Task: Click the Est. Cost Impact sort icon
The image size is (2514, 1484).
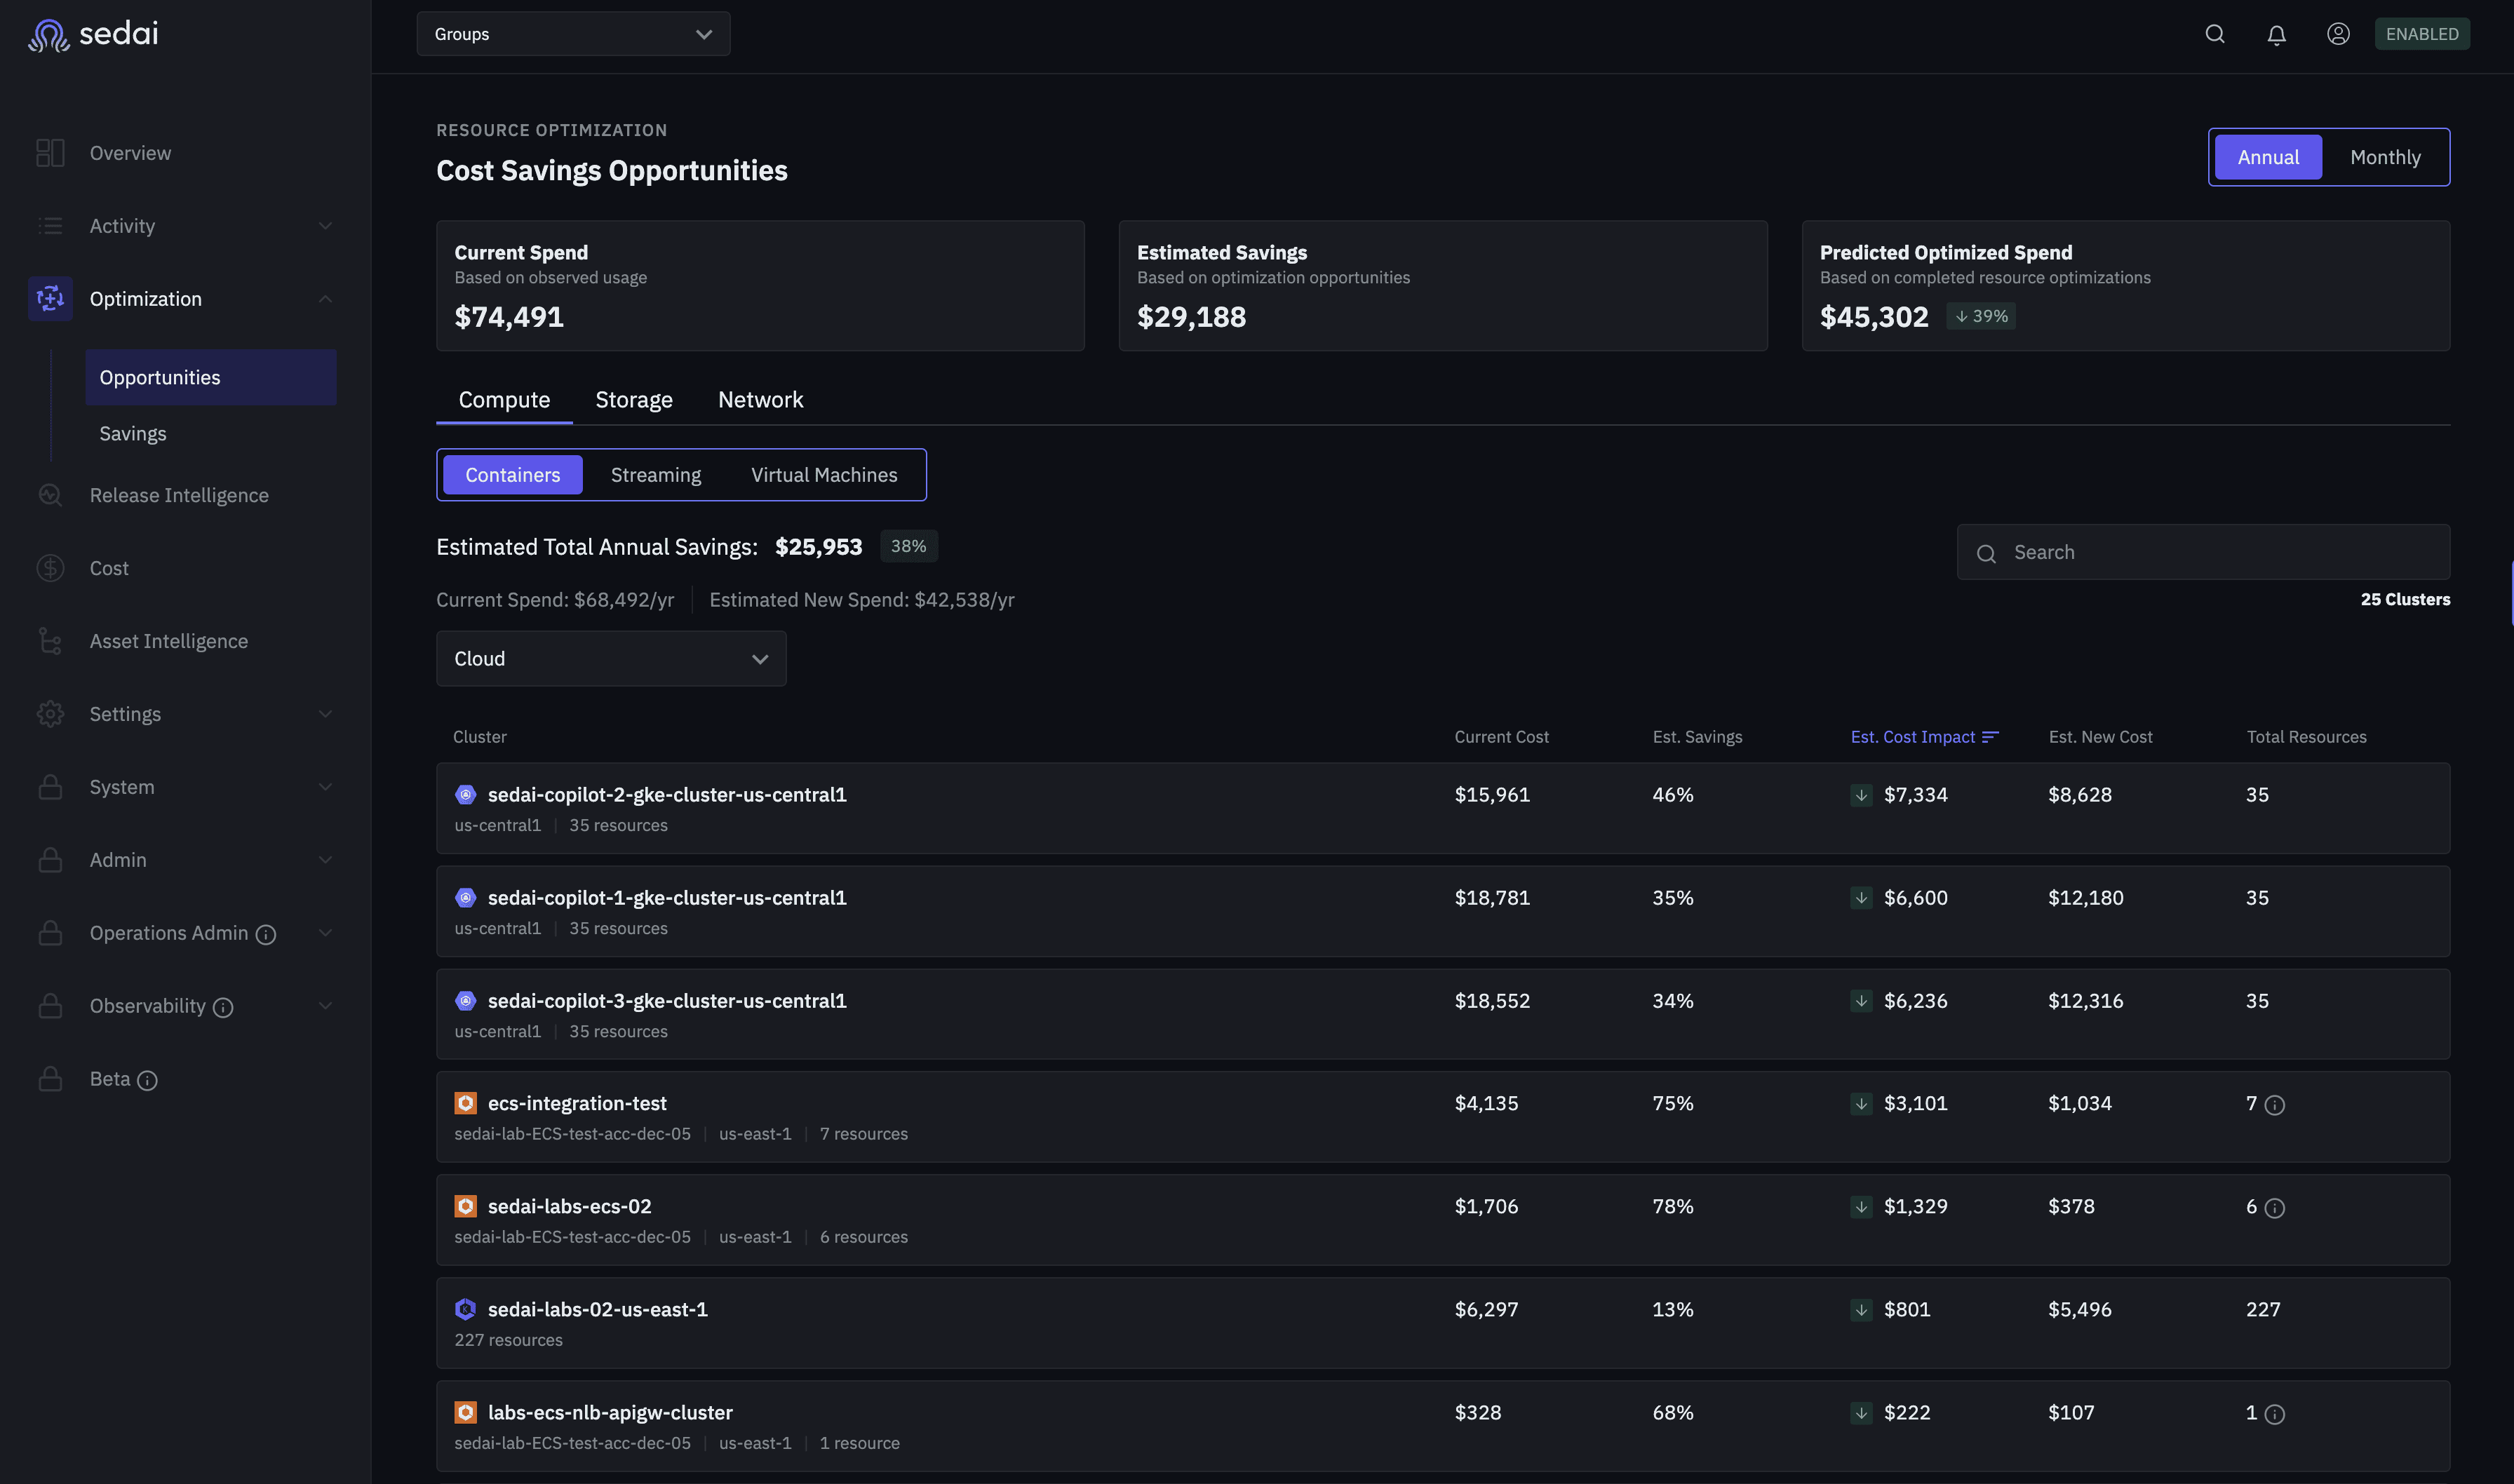Action: pyautogui.click(x=1990, y=737)
